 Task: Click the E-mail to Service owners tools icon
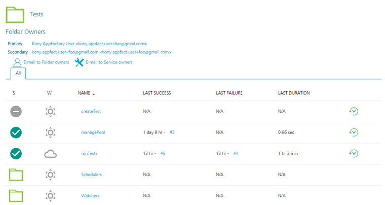coord(80,62)
